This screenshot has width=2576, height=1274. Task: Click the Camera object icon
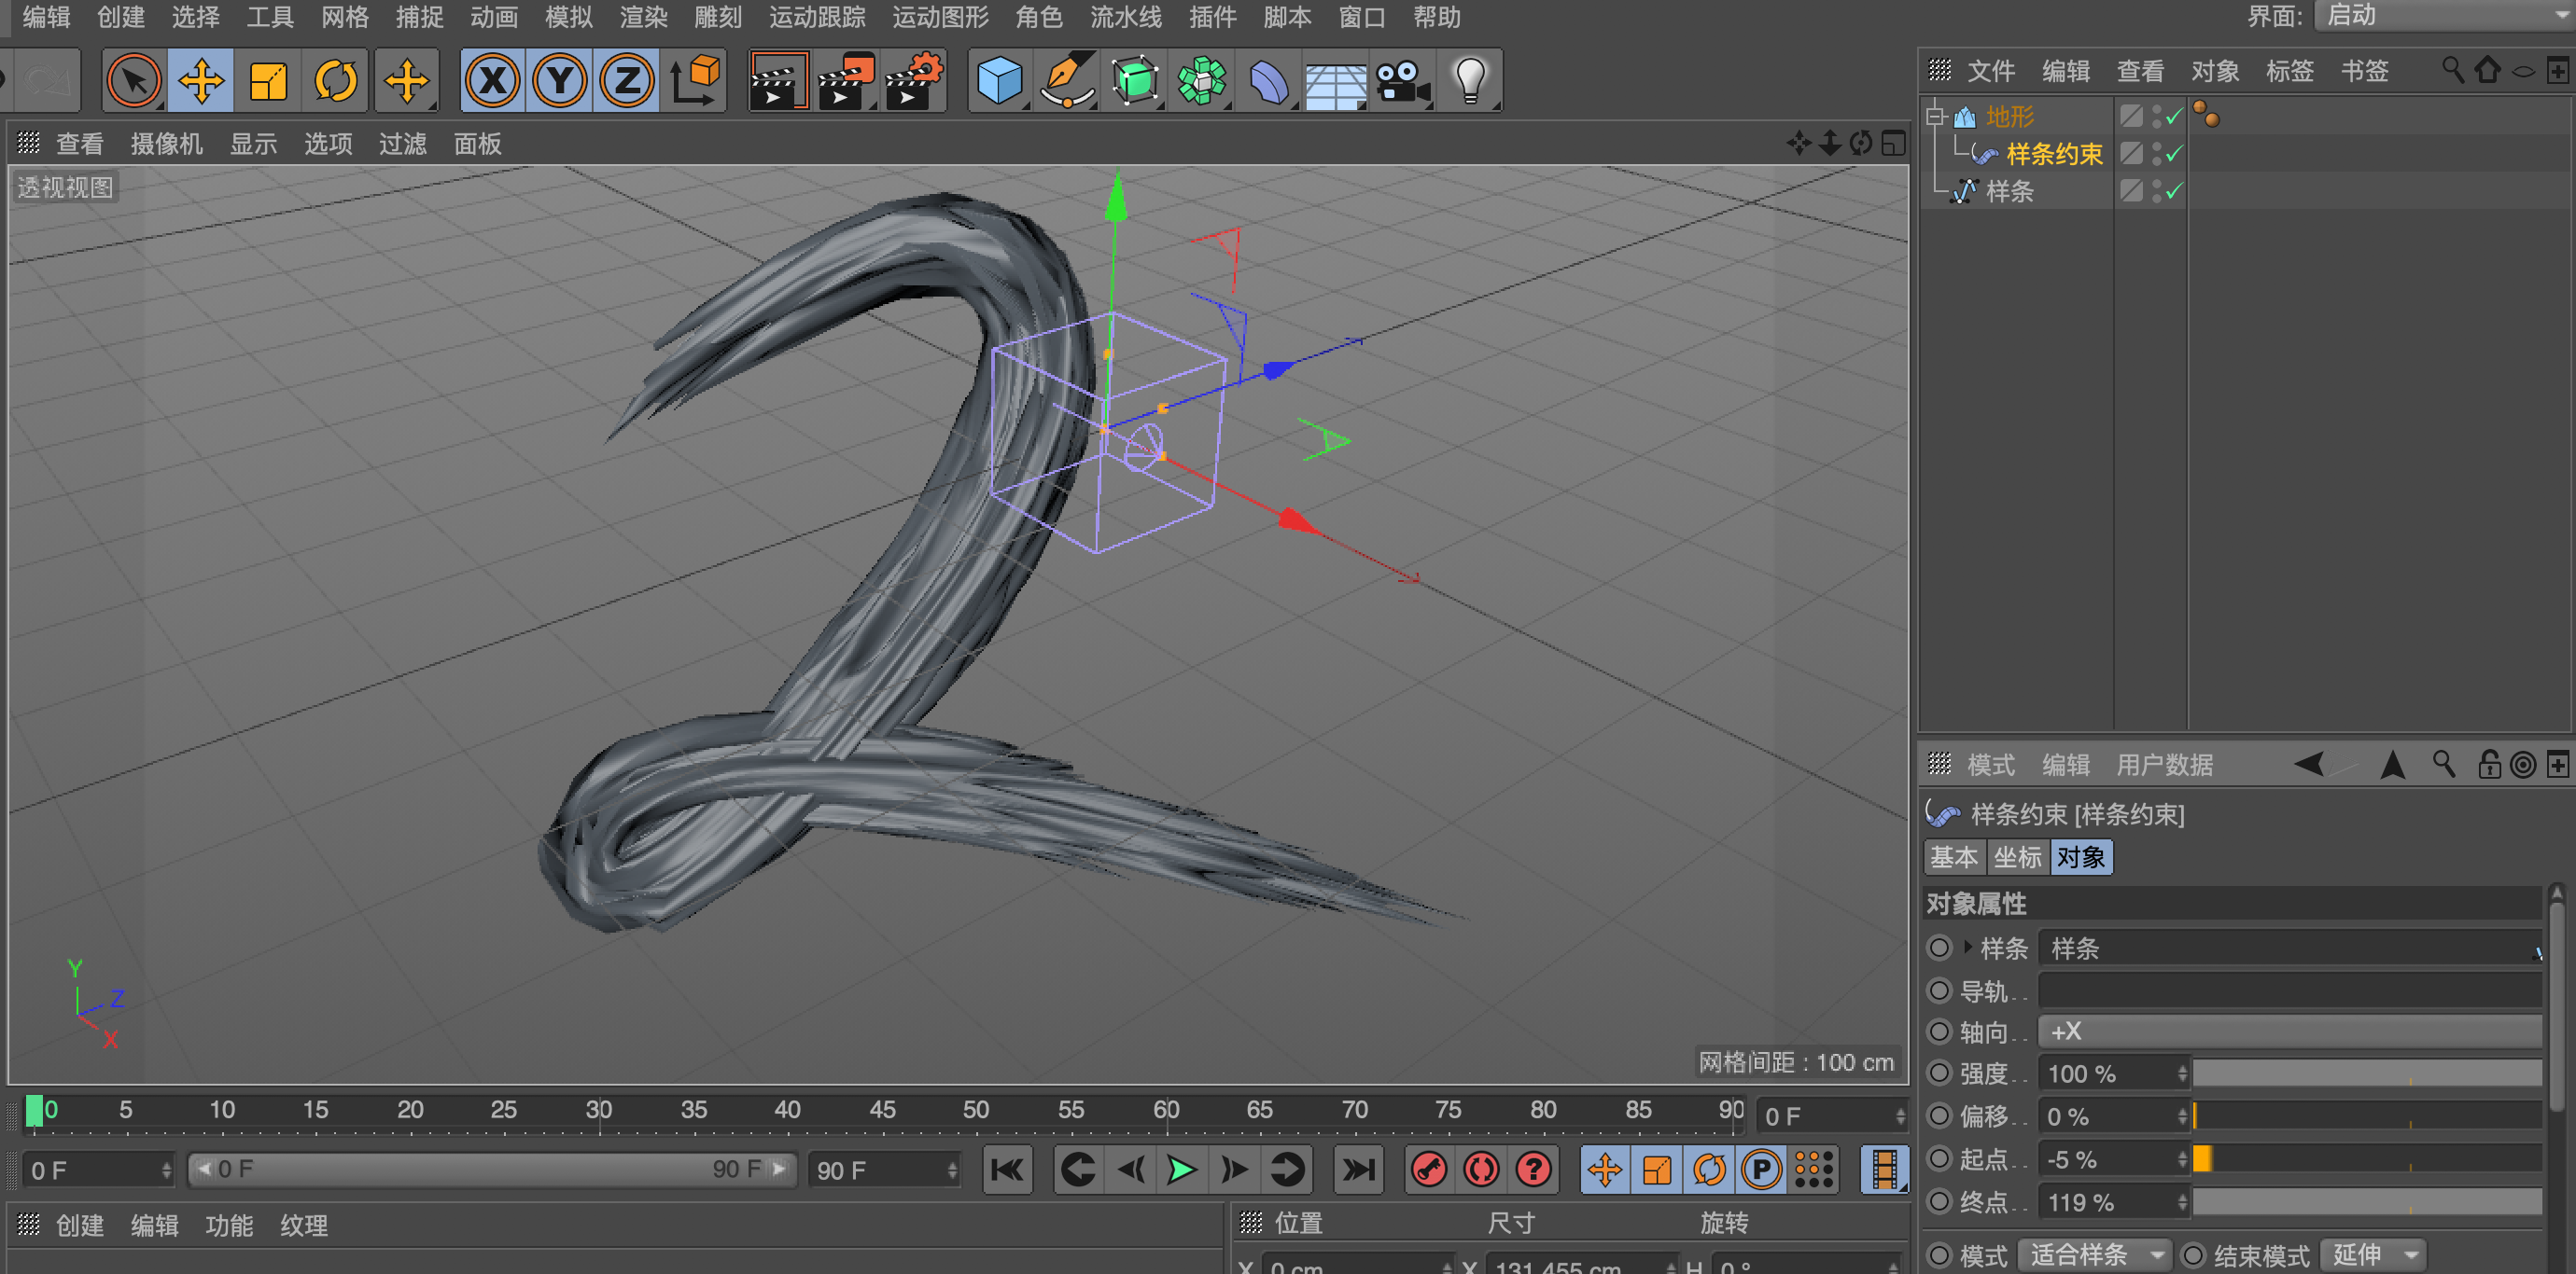pyautogui.click(x=1401, y=81)
